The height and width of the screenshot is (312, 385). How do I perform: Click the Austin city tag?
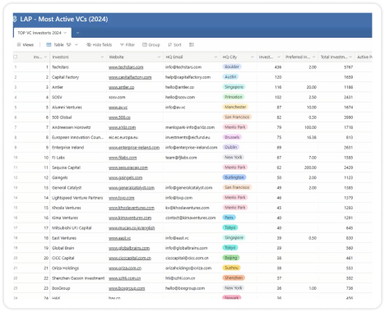point(230,77)
